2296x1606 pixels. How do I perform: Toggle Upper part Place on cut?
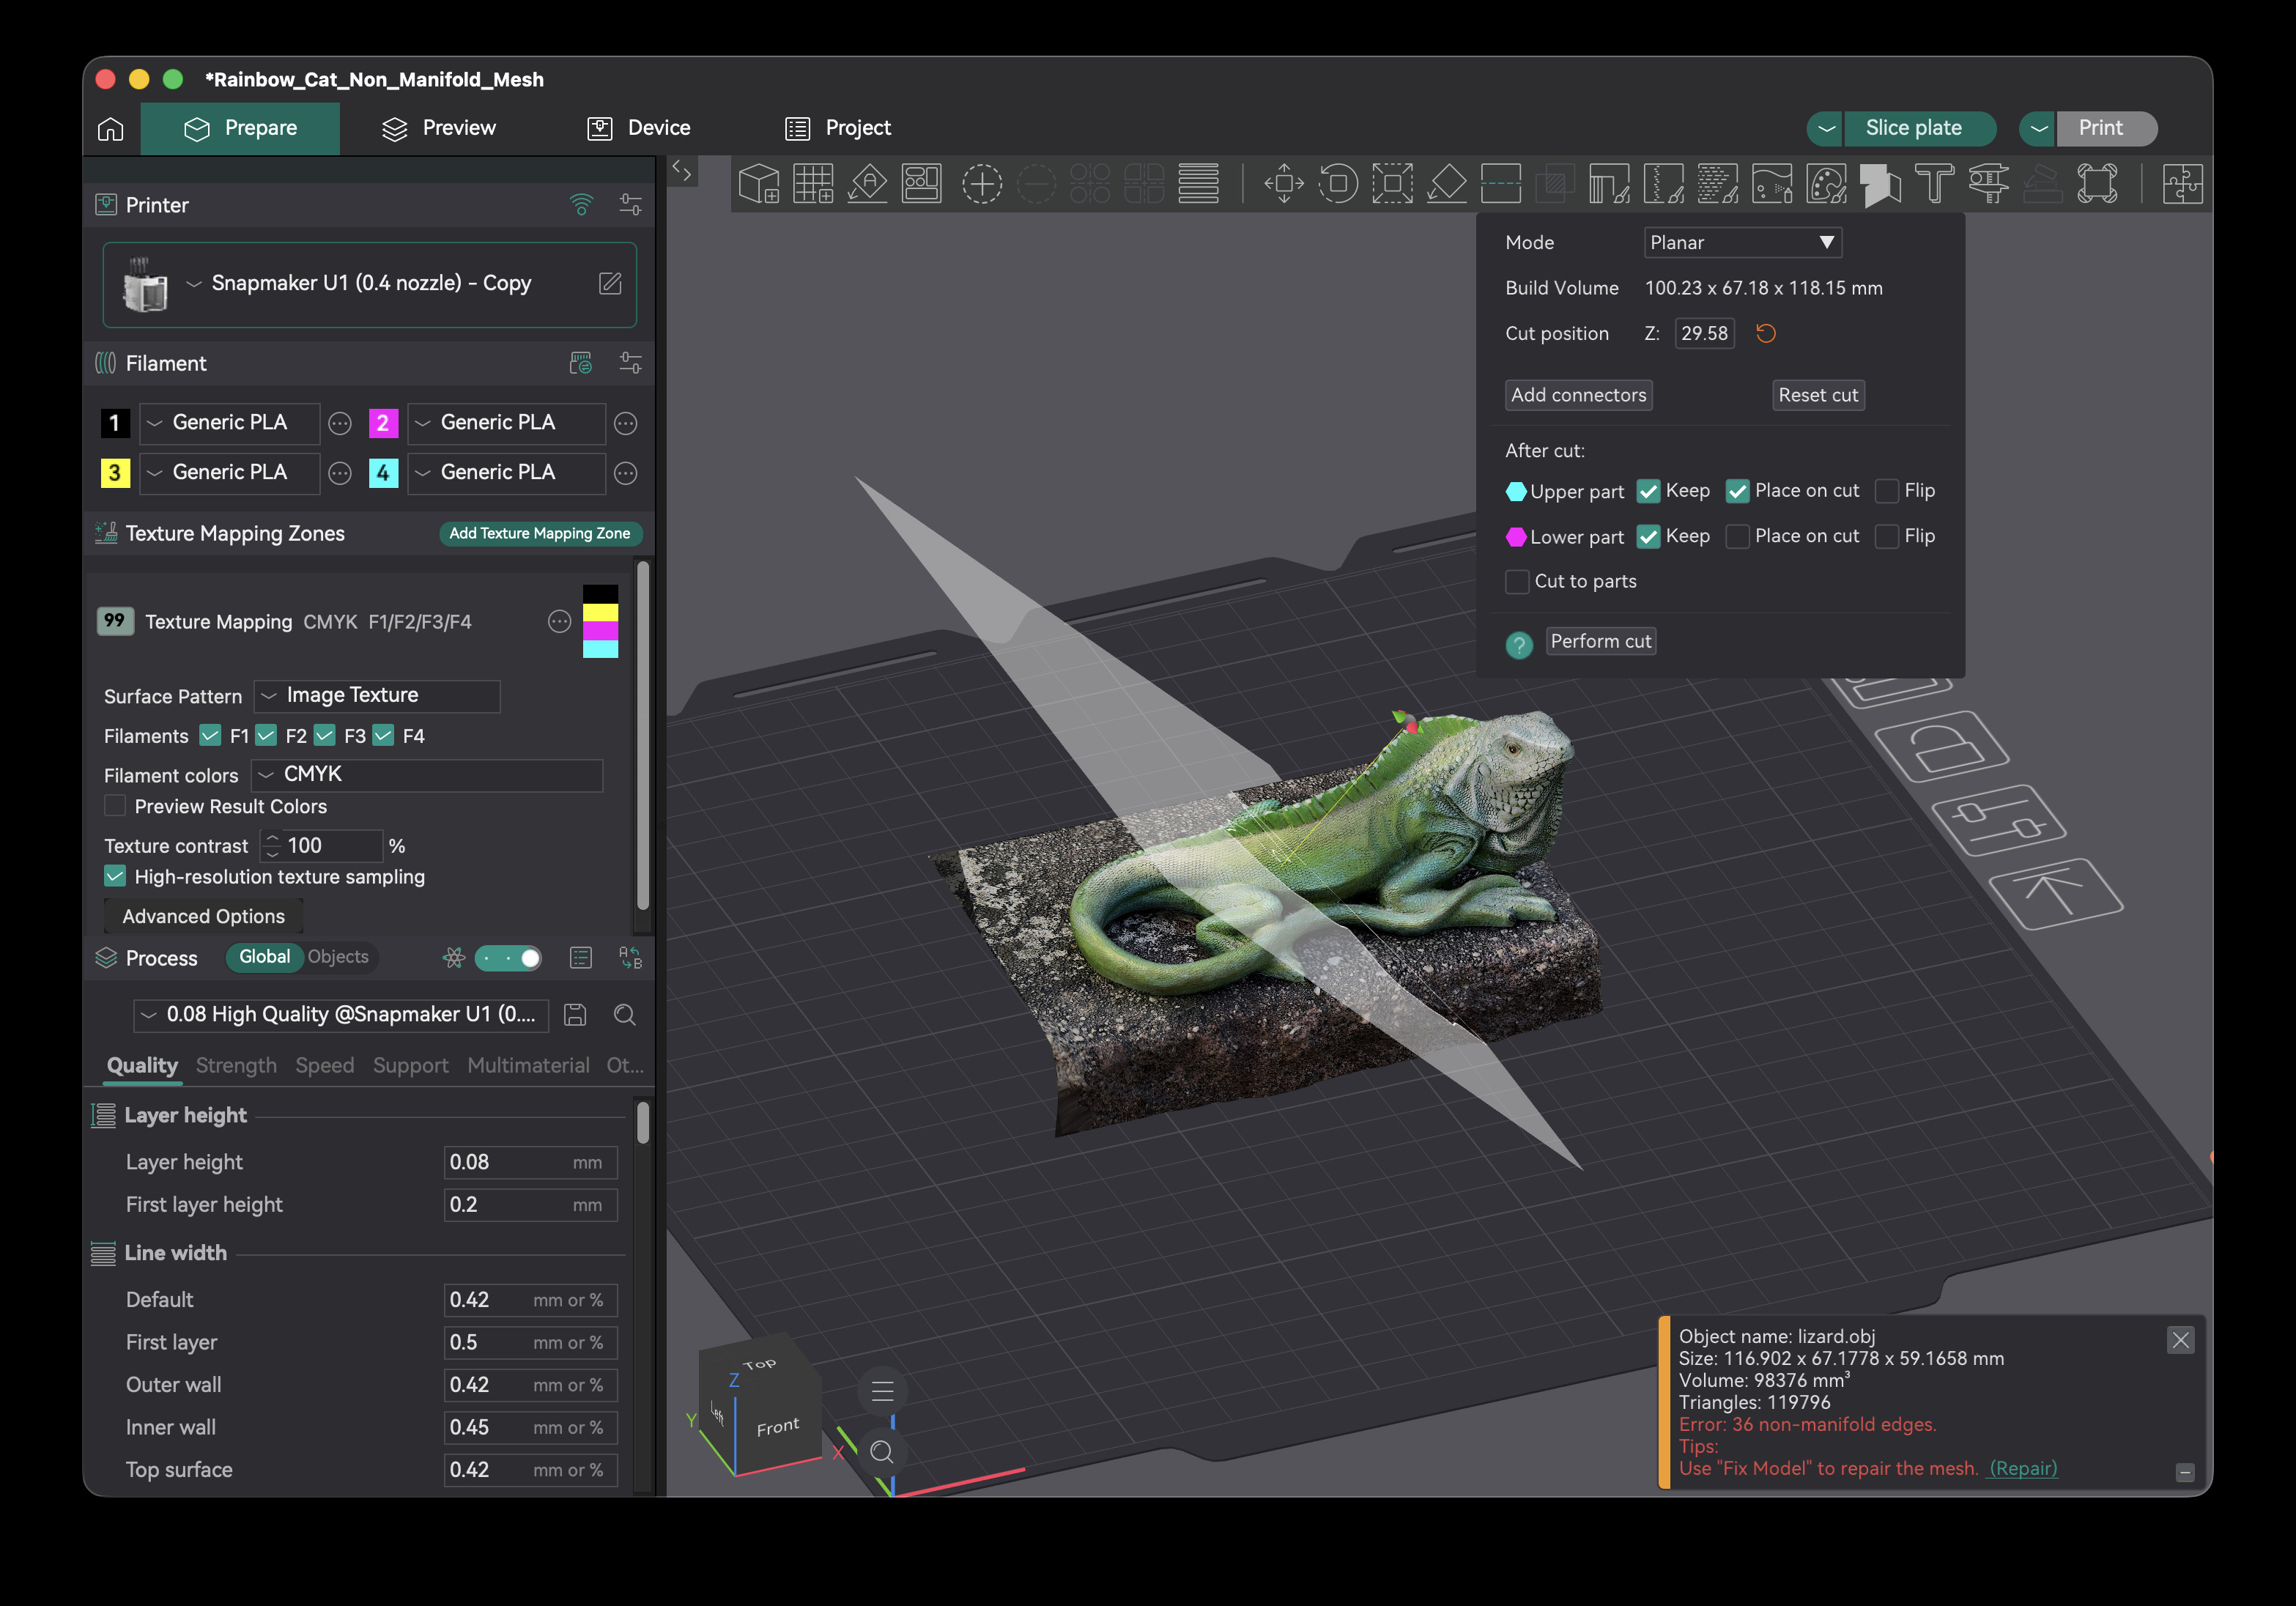[1738, 491]
